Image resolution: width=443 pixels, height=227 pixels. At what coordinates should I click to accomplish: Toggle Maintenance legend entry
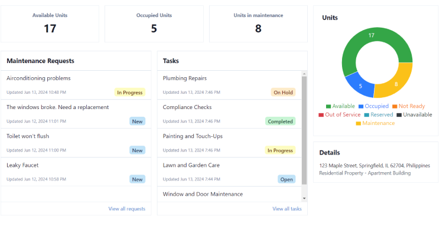click(x=375, y=123)
